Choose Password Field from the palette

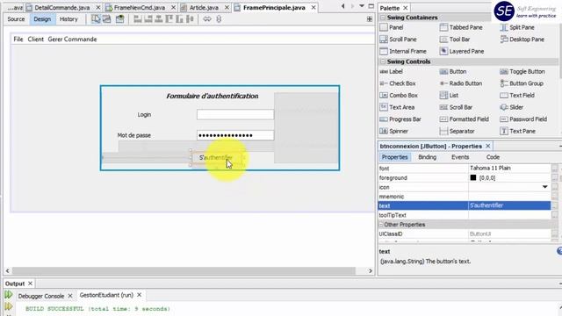coord(523,119)
